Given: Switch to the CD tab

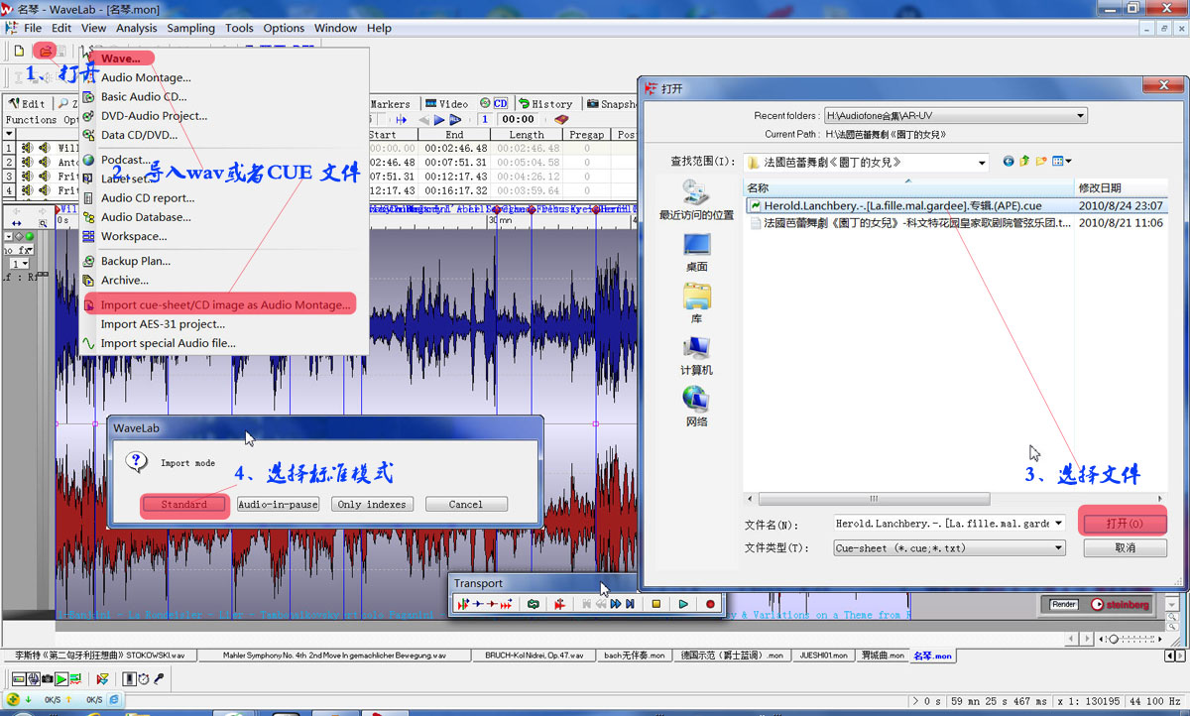Looking at the screenshot, I should click(x=494, y=103).
